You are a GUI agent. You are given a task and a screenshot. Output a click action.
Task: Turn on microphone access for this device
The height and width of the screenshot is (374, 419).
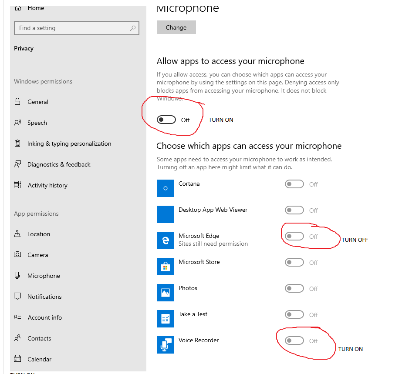(x=166, y=120)
